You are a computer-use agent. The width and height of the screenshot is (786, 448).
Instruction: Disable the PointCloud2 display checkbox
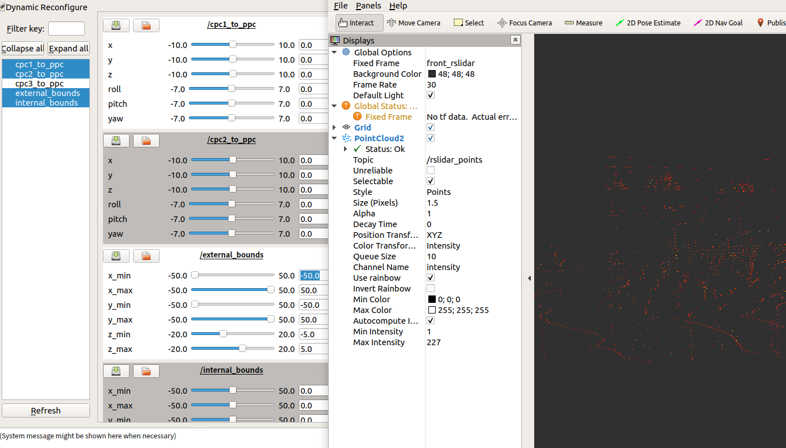431,138
